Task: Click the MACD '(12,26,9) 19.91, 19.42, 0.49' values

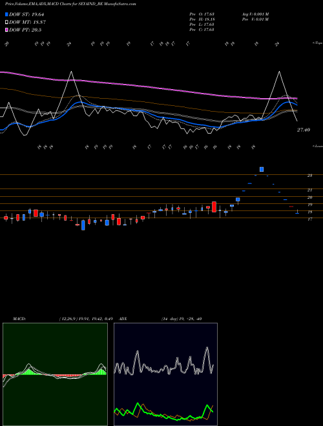Action: 86,319
